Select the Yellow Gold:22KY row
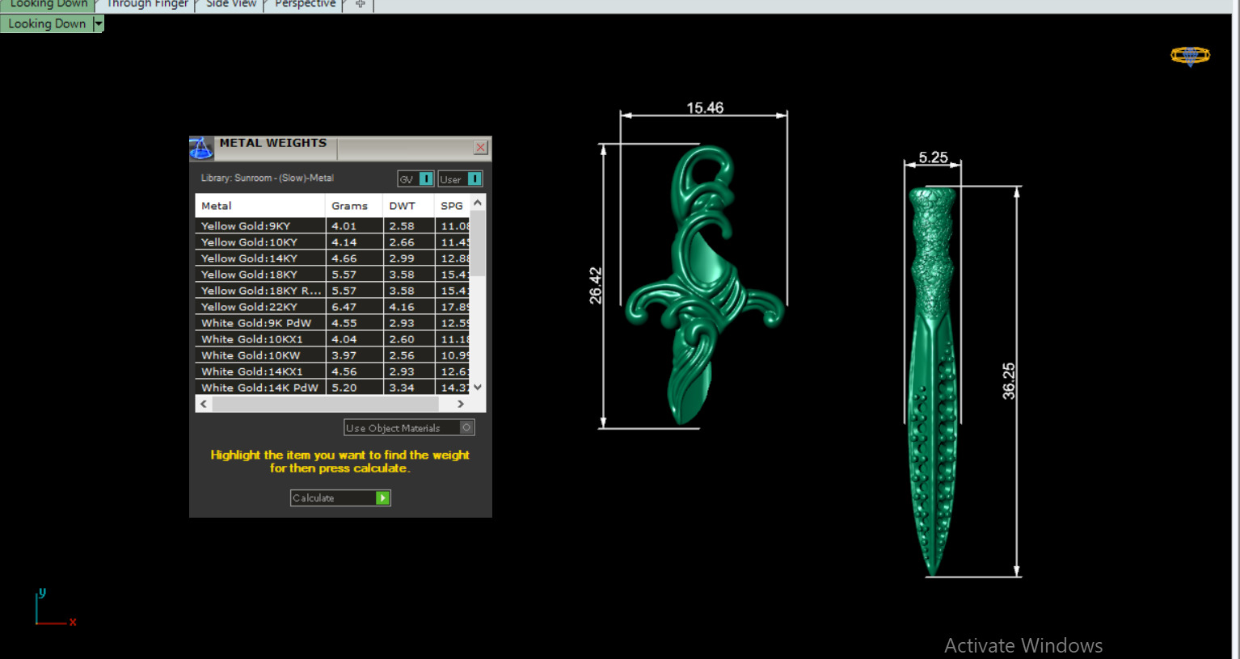This screenshot has height=659, width=1240. [332, 307]
